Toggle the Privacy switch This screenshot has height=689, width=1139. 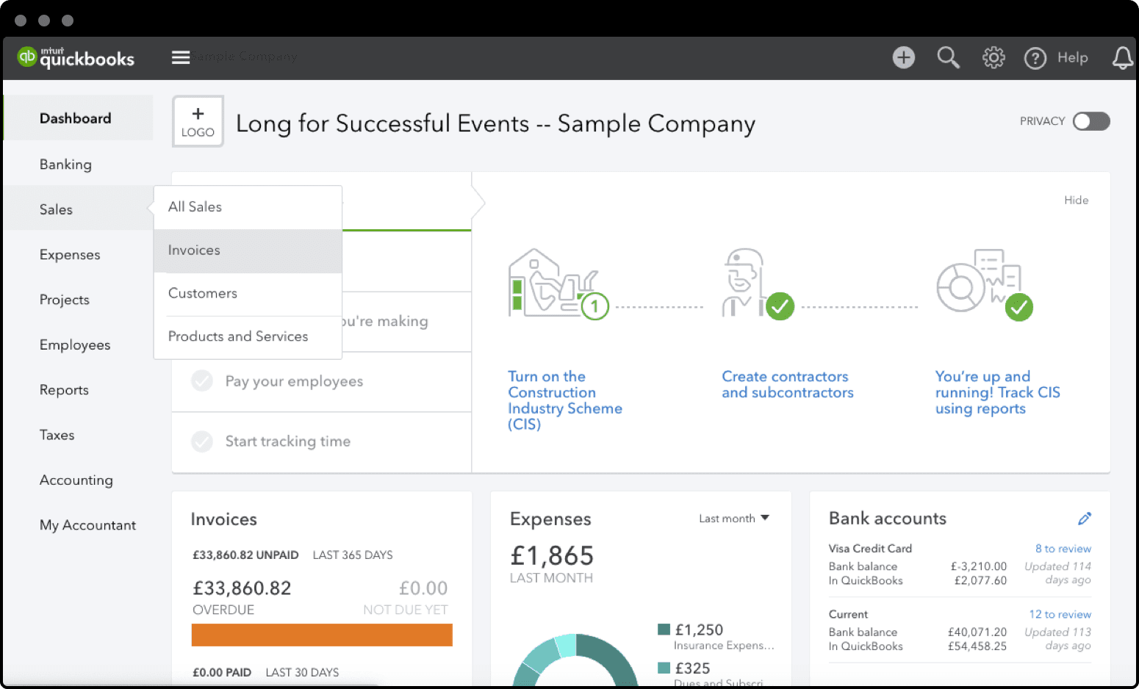click(1091, 121)
